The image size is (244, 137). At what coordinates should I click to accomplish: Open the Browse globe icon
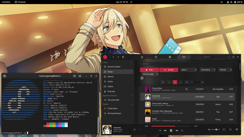pos(170,57)
